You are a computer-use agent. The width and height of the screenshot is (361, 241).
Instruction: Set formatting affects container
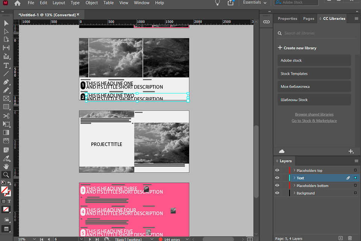(x=3, y=201)
